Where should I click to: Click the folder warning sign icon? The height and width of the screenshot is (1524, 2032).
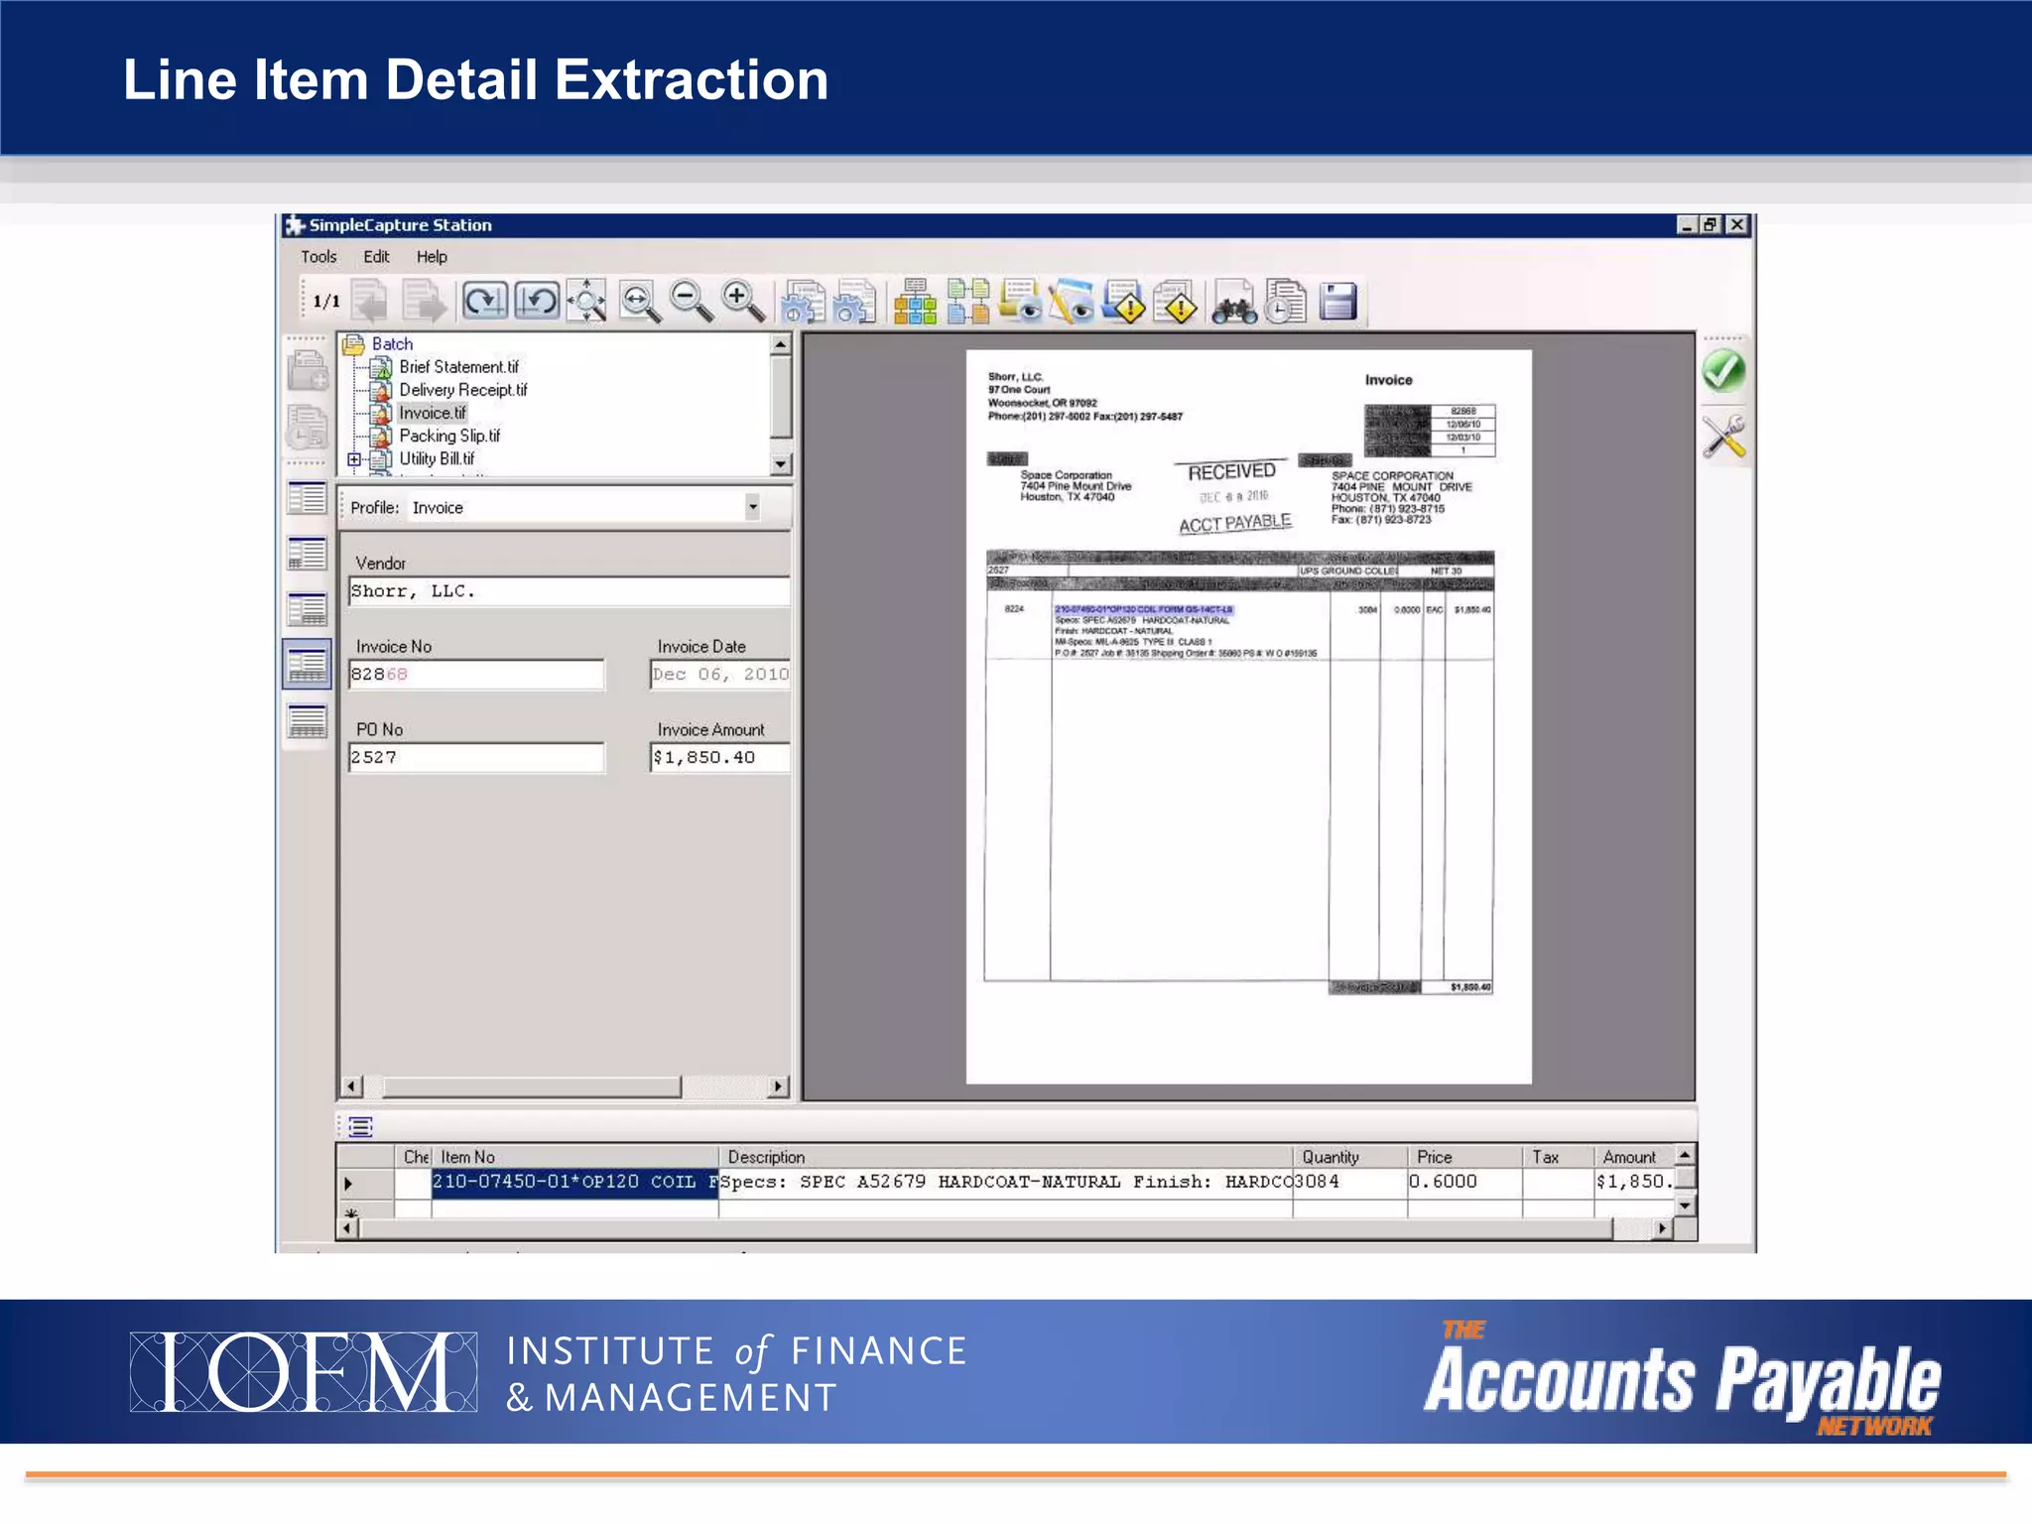1124,301
